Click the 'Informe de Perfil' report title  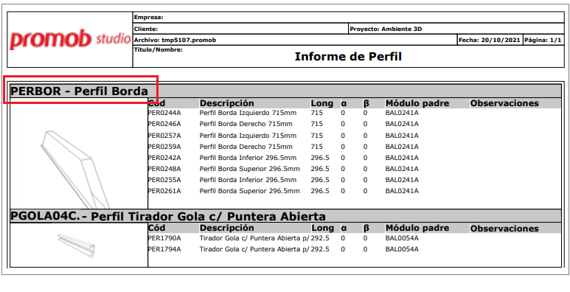click(348, 57)
